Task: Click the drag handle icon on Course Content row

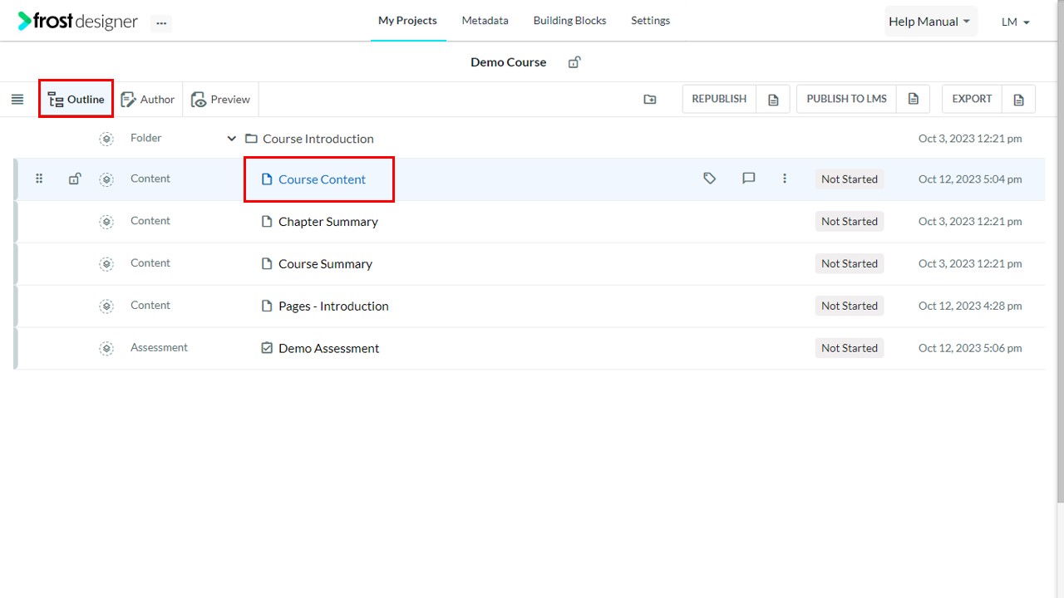Action: 39,179
